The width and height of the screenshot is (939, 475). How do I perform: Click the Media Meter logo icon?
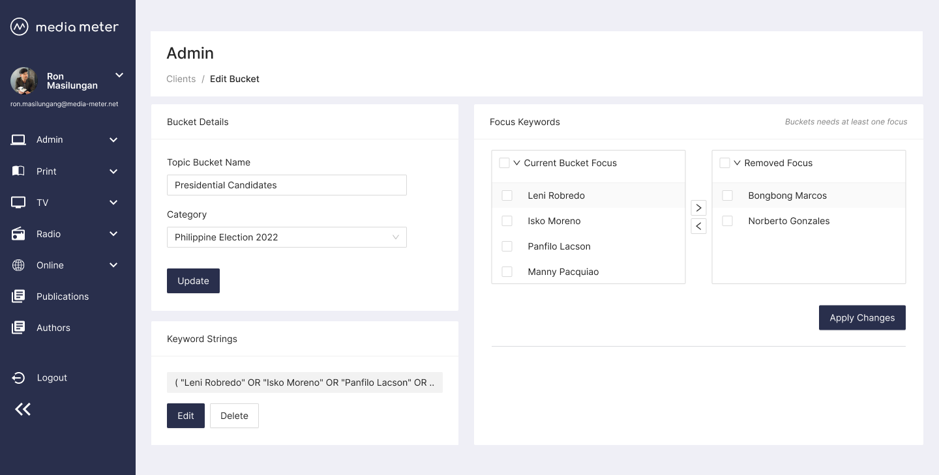[x=20, y=27]
